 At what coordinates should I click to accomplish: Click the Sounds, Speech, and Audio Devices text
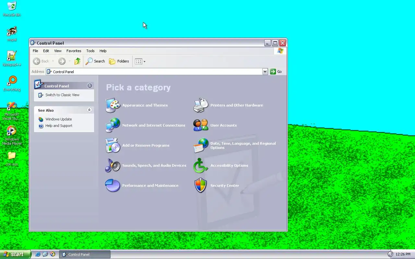point(154,165)
